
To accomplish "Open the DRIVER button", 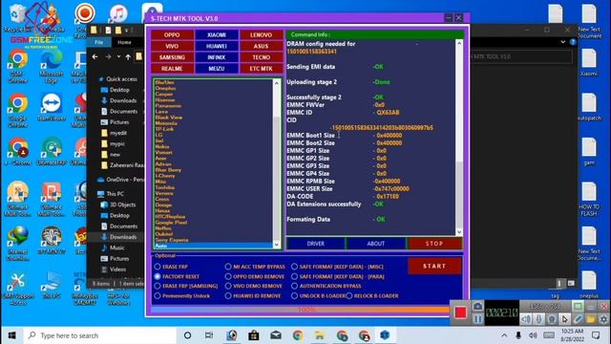I will coord(316,244).
